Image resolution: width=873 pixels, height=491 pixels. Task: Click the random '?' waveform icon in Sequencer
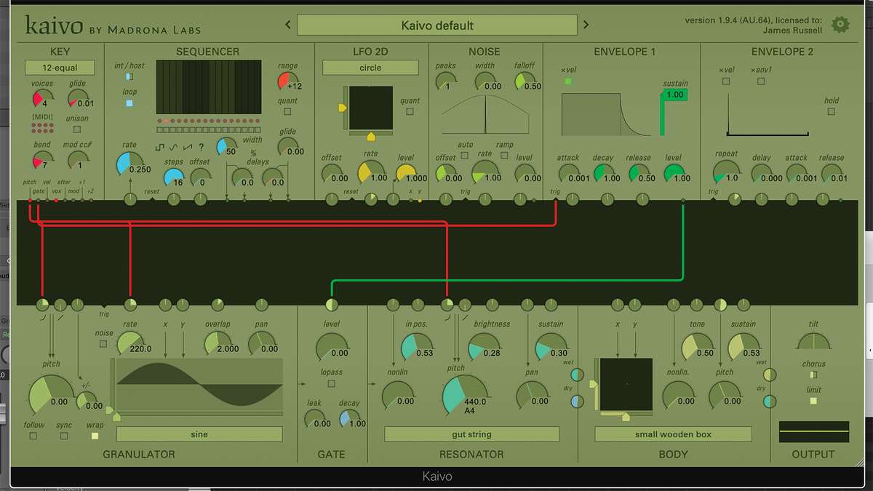(201, 146)
